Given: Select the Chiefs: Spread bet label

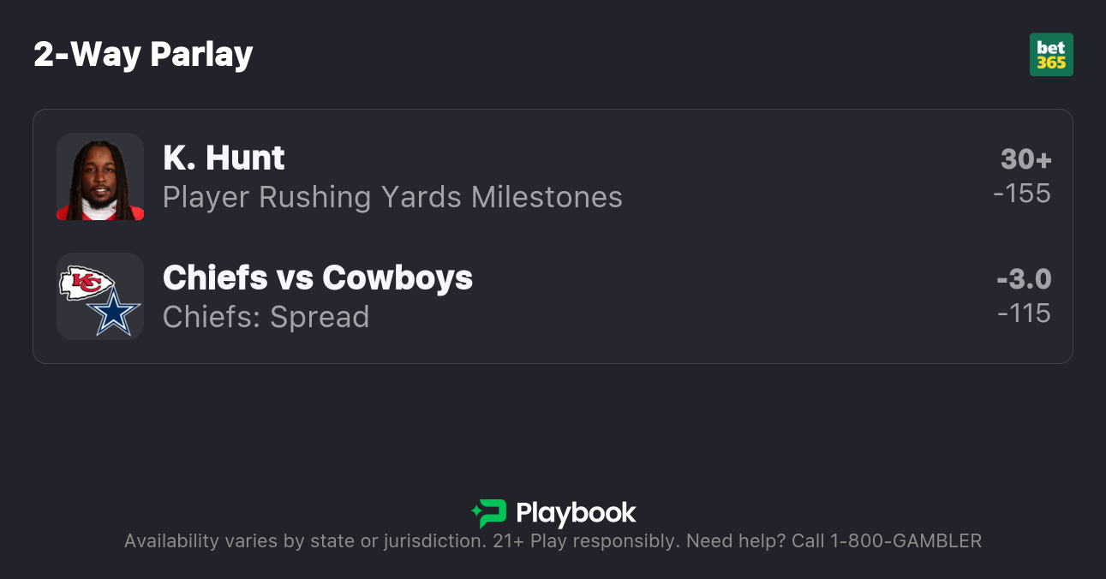Looking at the screenshot, I should (x=266, y=317).
